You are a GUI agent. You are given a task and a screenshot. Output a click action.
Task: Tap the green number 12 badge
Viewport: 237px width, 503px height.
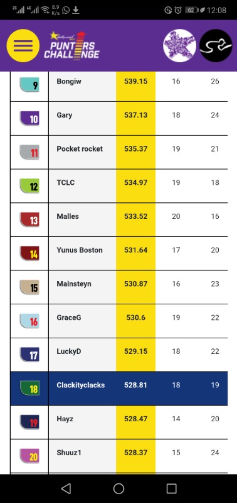[29, 186]
